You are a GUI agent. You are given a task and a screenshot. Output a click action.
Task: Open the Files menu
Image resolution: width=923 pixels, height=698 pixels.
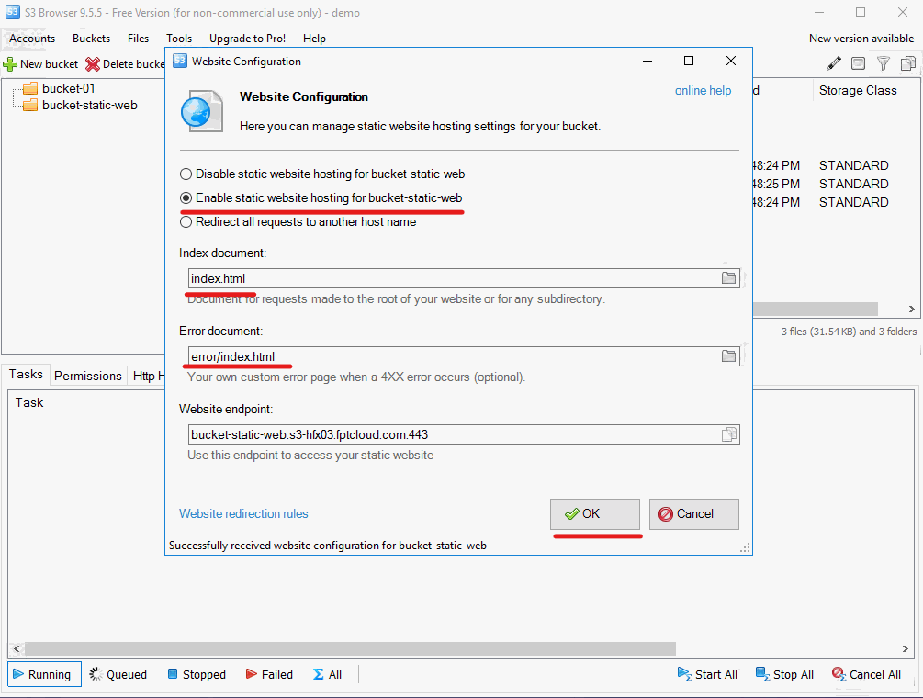[138, 39]
